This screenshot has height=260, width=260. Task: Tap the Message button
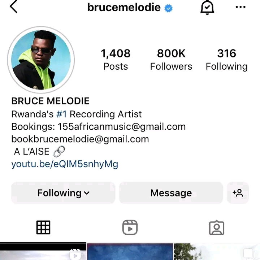[171, 193]
